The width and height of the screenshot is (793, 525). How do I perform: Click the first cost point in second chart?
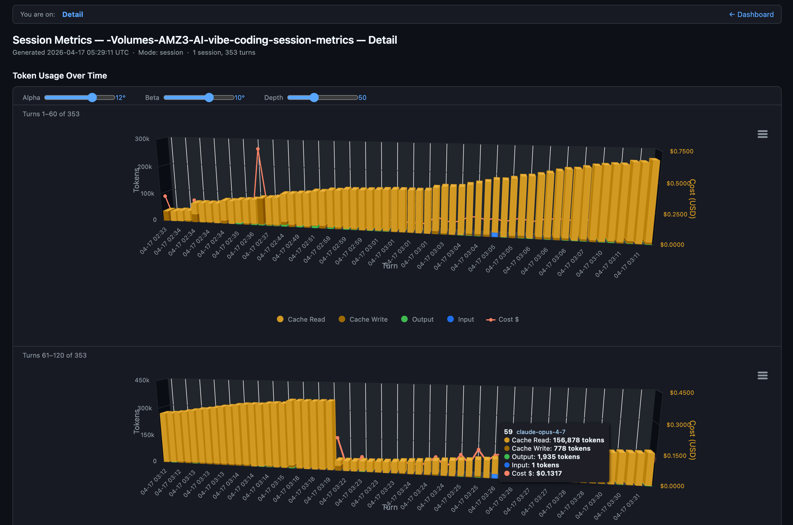(337, 438)
